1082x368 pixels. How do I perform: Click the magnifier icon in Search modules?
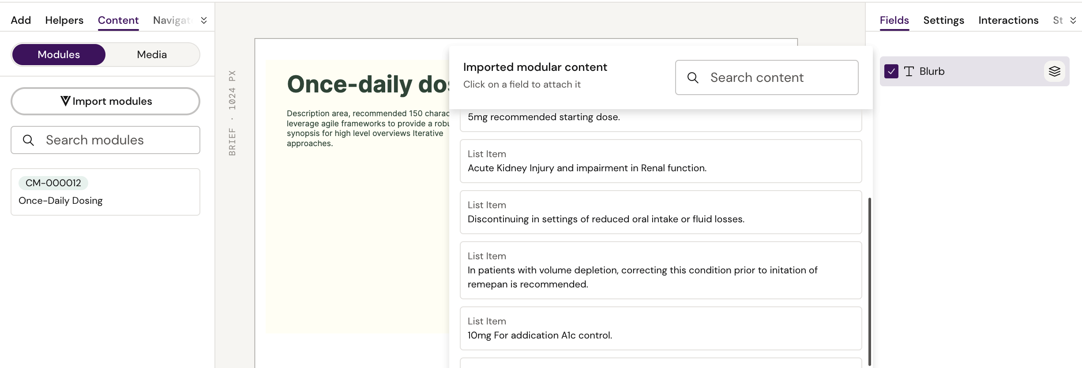tap(28, 140)
